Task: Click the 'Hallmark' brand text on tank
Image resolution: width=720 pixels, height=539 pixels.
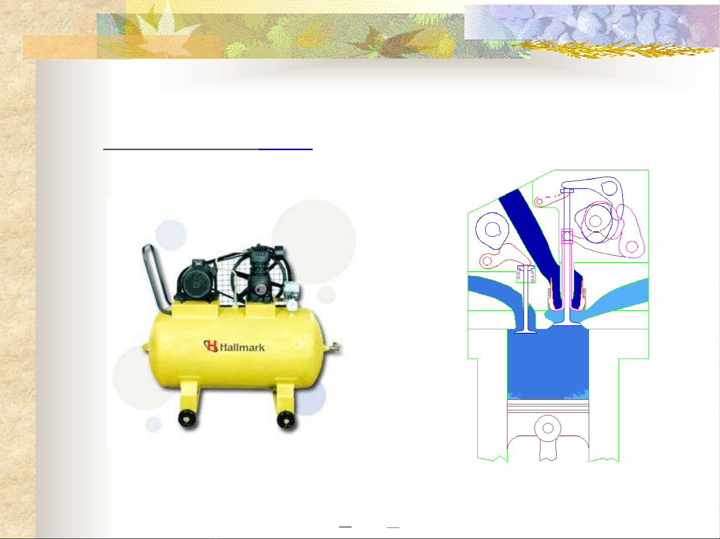Action: (242, 347)
